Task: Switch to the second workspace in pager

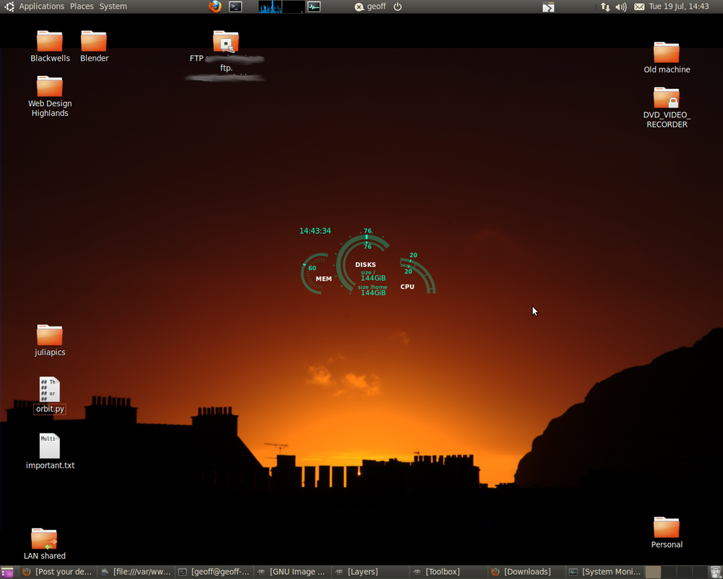Action: pyautogui.click(x=668, y=572)
